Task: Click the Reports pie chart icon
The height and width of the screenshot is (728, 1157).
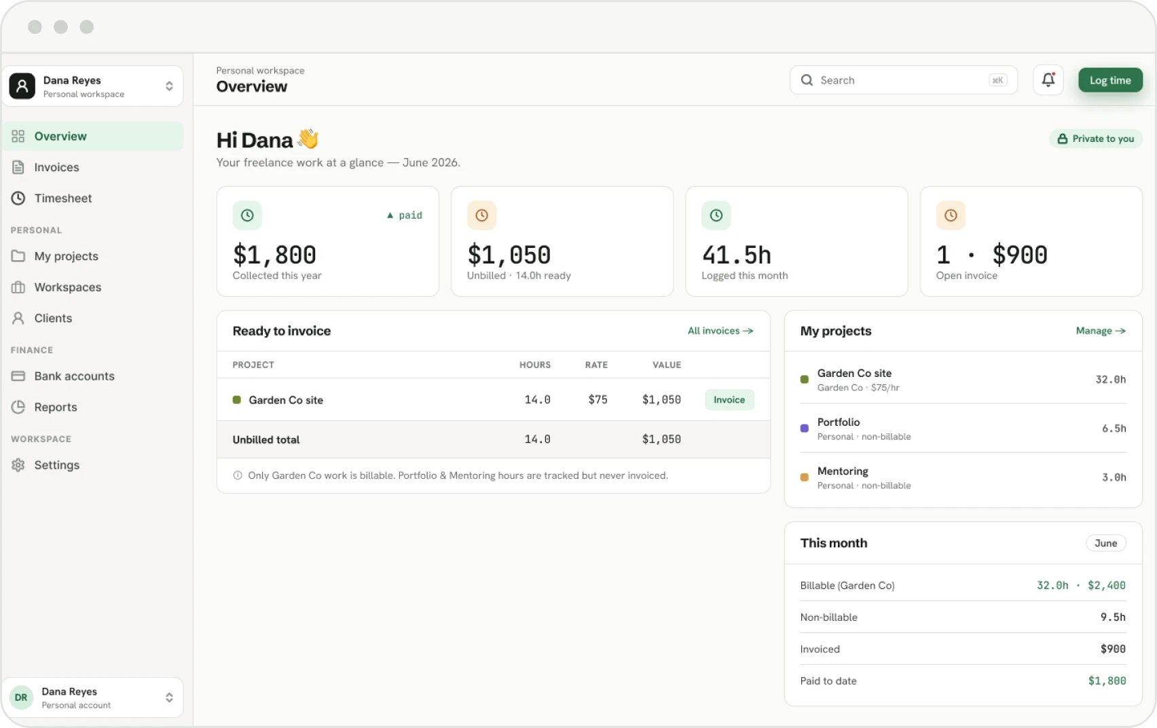Action: 18,407
